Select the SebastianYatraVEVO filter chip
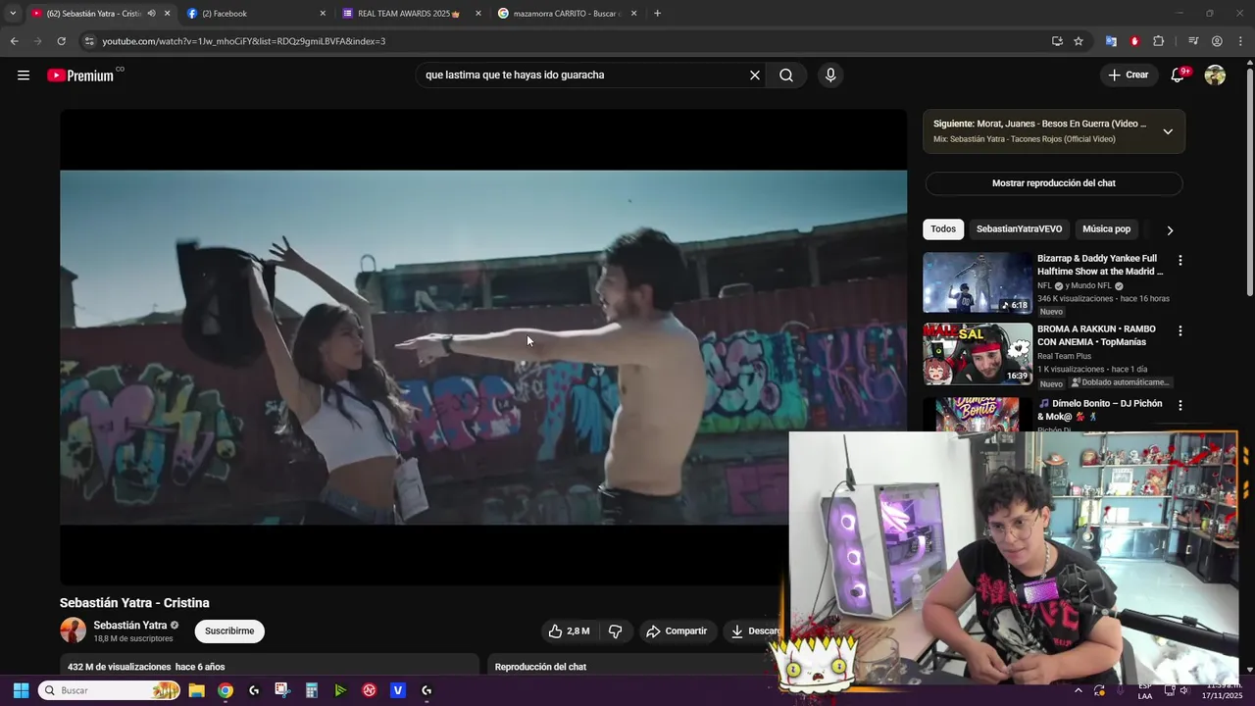 point(1019,229)
